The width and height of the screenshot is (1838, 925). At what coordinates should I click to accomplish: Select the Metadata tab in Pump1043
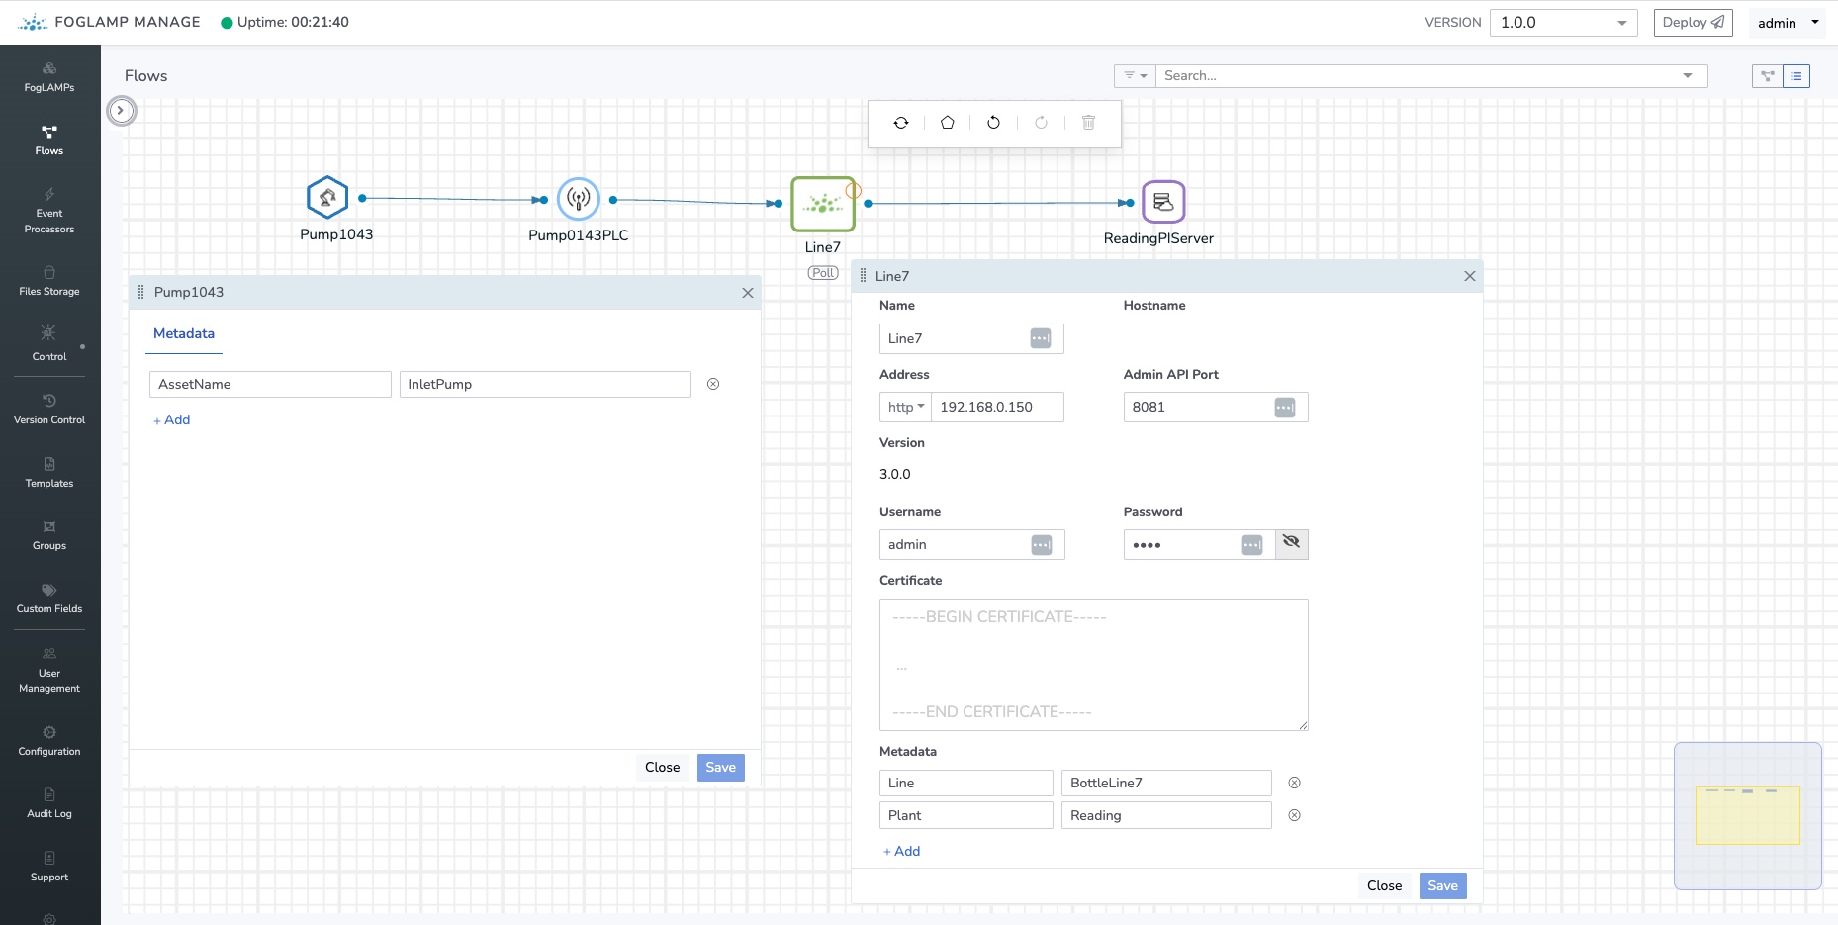(184, 334)
